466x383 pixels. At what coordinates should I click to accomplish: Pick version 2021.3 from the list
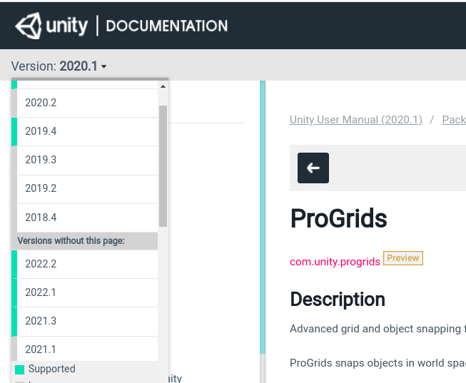point(41,321)
